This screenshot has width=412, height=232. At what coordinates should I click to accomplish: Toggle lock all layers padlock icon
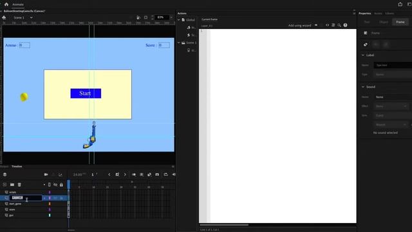(x=61, y=185)
